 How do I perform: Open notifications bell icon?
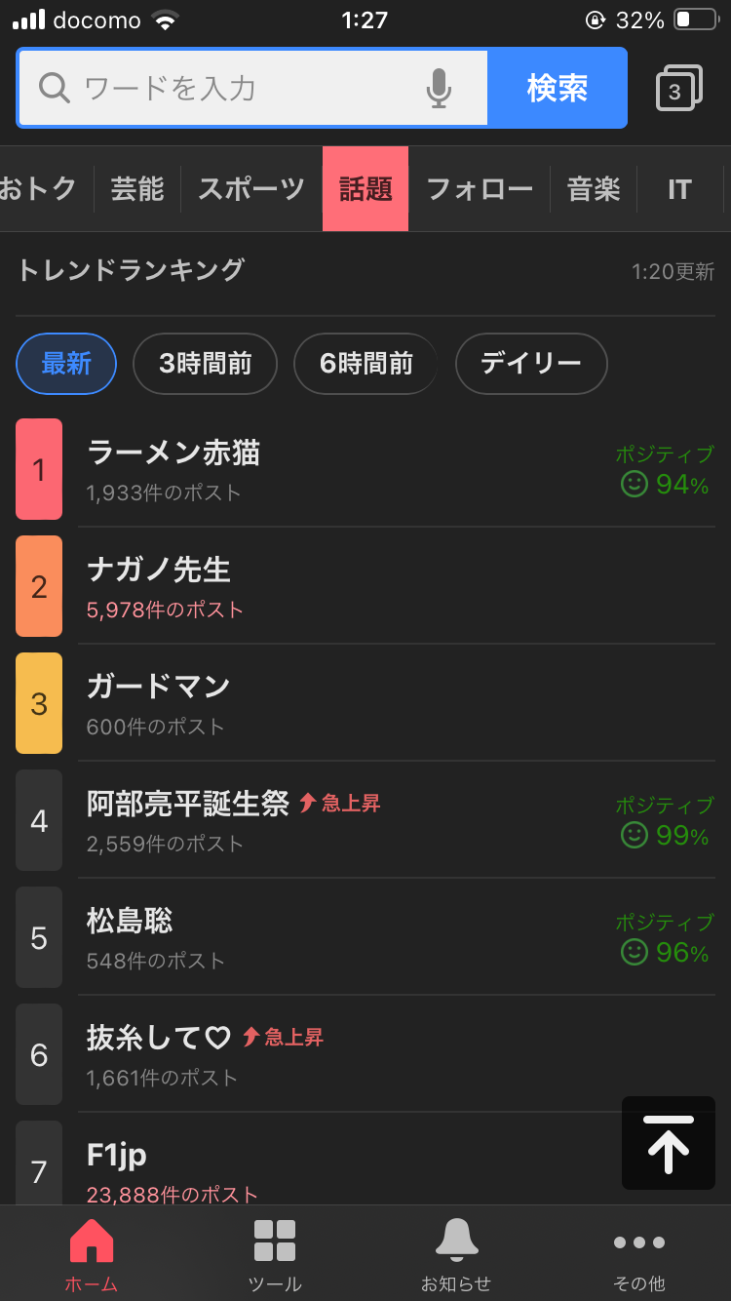coord(456,1254)
